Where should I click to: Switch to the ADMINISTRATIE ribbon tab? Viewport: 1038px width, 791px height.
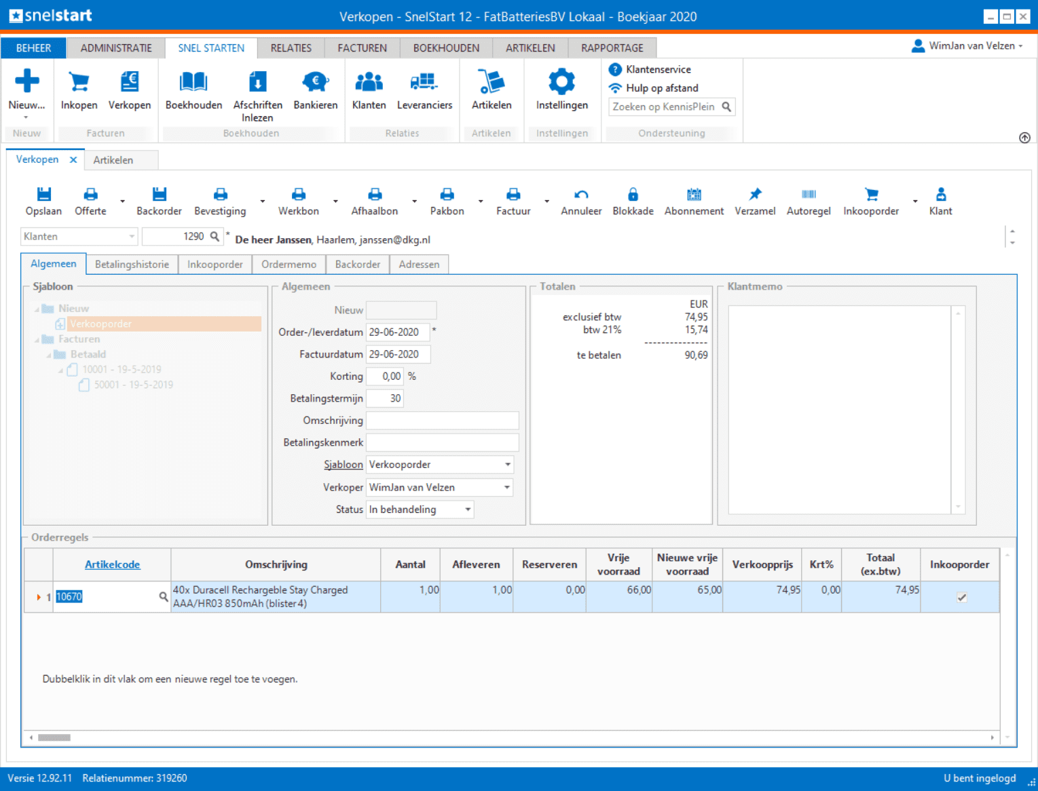pyautogui.click(x=116, y=48)
